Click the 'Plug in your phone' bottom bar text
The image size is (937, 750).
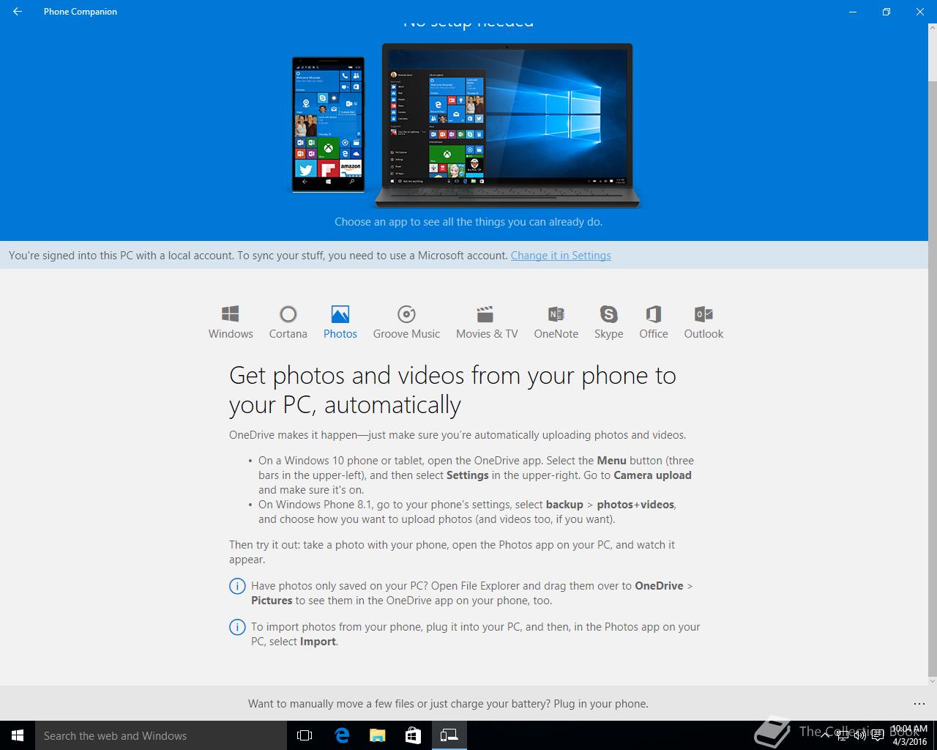448,704
